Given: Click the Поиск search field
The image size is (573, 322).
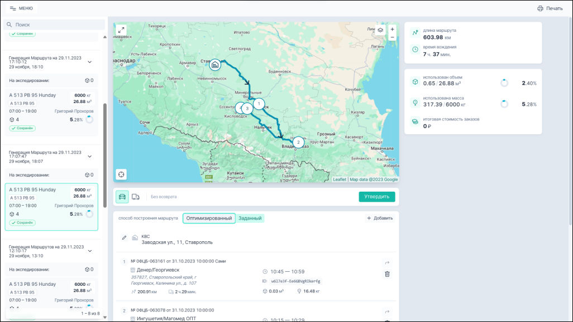Looking at the screenshot, I should tap(55, 25).
